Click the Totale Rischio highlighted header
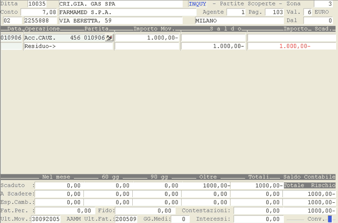Viewport: 338px width, 223px height. pos(309,185)
